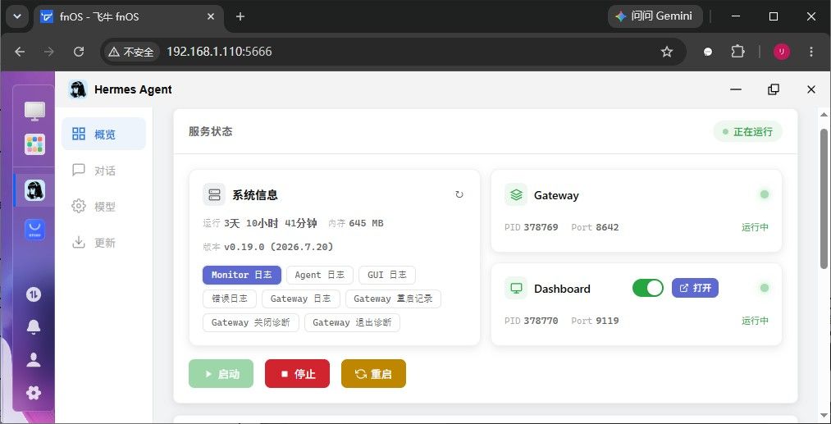Click the Hermes Agent avatar logo in title bar
Viewport: 831px width, 424px height.
(78, 89)
